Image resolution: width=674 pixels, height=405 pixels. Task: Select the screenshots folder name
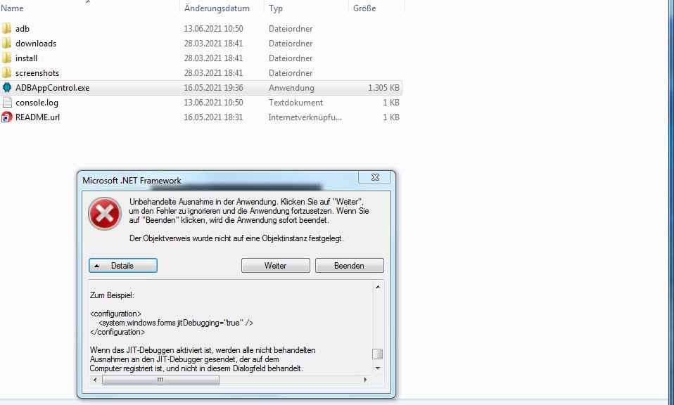pyautogui.click(x=37, y=72)
